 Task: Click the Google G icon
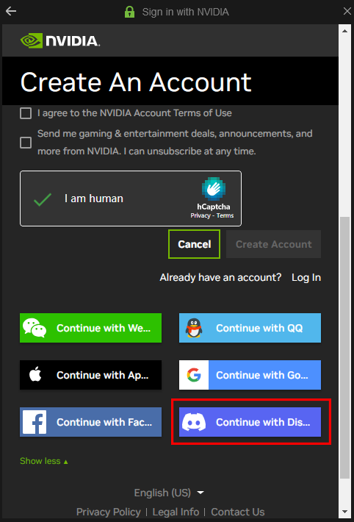(194, 375)
